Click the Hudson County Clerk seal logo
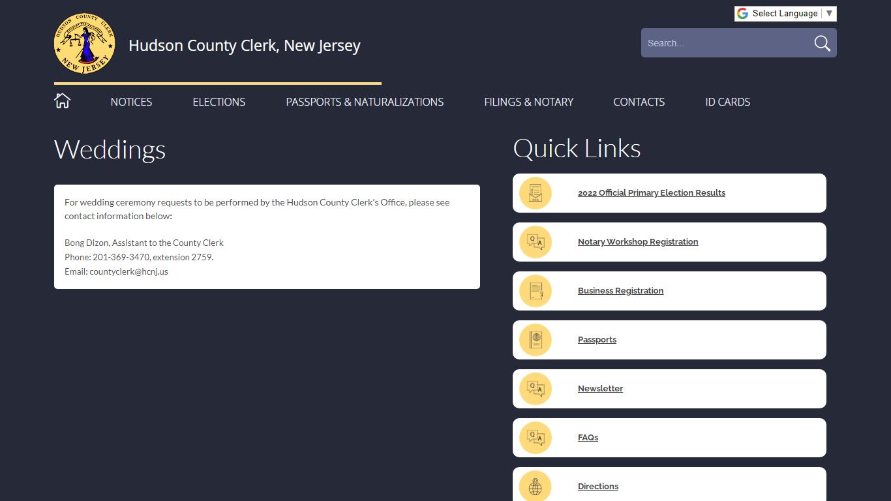This screenshot has height=501, width=891. coord(85,44)
